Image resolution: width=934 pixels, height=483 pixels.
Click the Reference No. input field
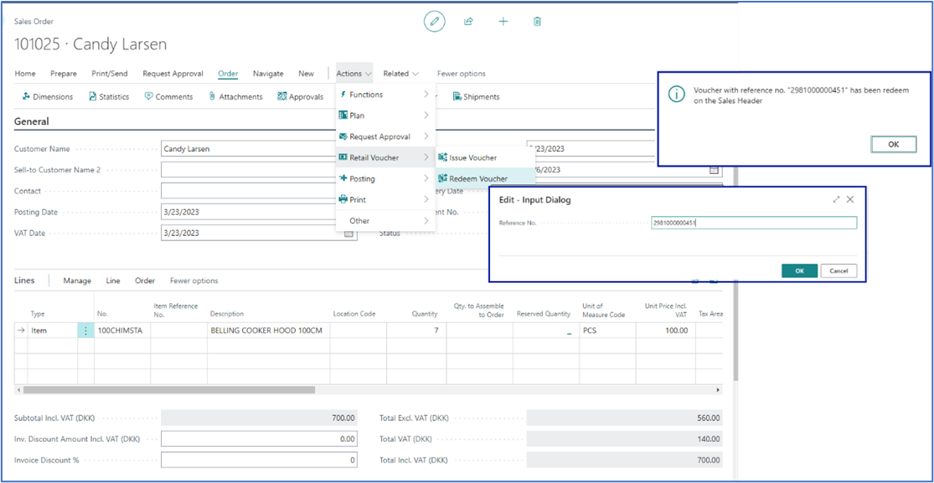click(x=754, y=223)
